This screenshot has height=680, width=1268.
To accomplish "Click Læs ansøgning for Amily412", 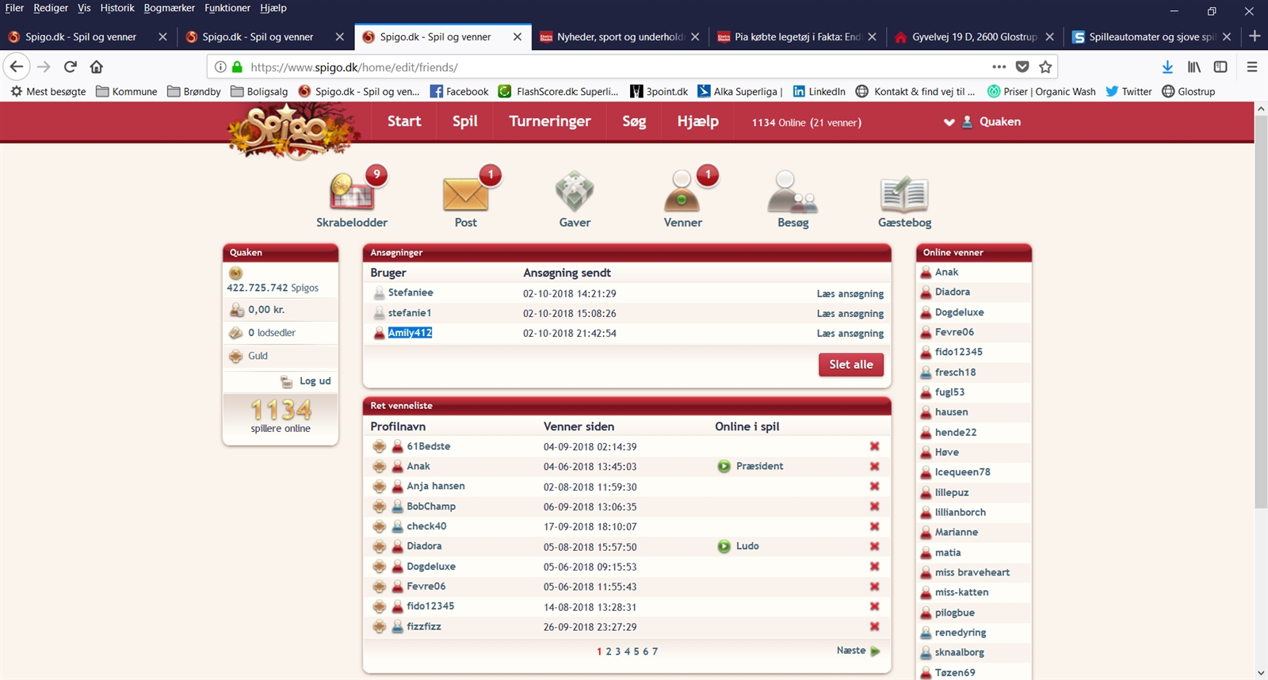I will pyautogui.click(x=850, y=334).
